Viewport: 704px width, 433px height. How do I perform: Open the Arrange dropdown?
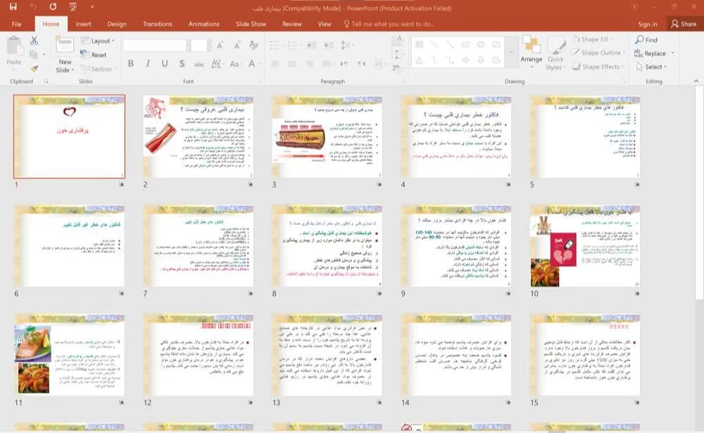click(532, 52)
